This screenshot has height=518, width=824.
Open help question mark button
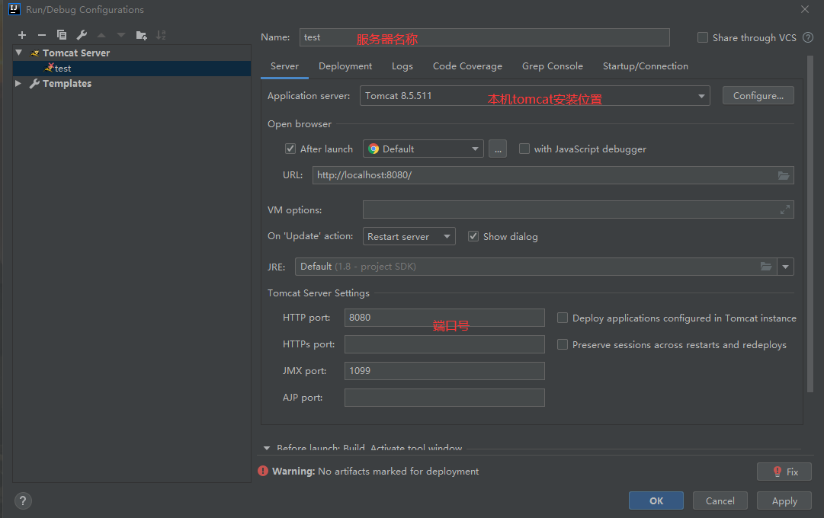point(23,500)
